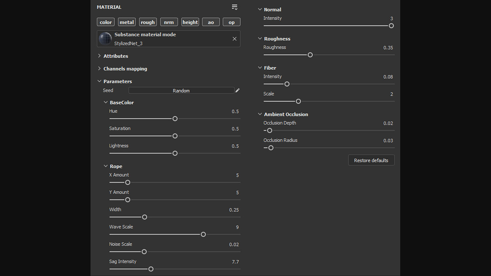Viewport: 491px width, 276px height.
Task: Click the StylizedNet_3 material sphere thumbnail
Action: [105, 39]
